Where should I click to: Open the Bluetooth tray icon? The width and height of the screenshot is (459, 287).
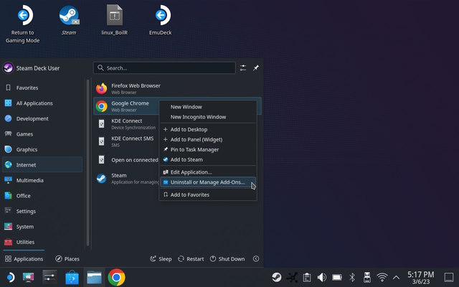click(352, 277)
